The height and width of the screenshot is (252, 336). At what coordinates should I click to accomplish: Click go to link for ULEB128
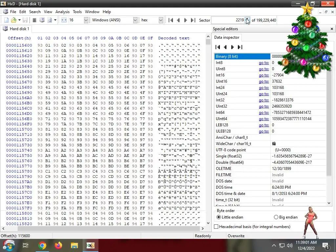click(264, 131)
